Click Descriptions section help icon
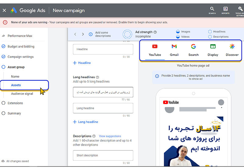Viewport: 244px width, 168px height. click(x=94, y=136)
